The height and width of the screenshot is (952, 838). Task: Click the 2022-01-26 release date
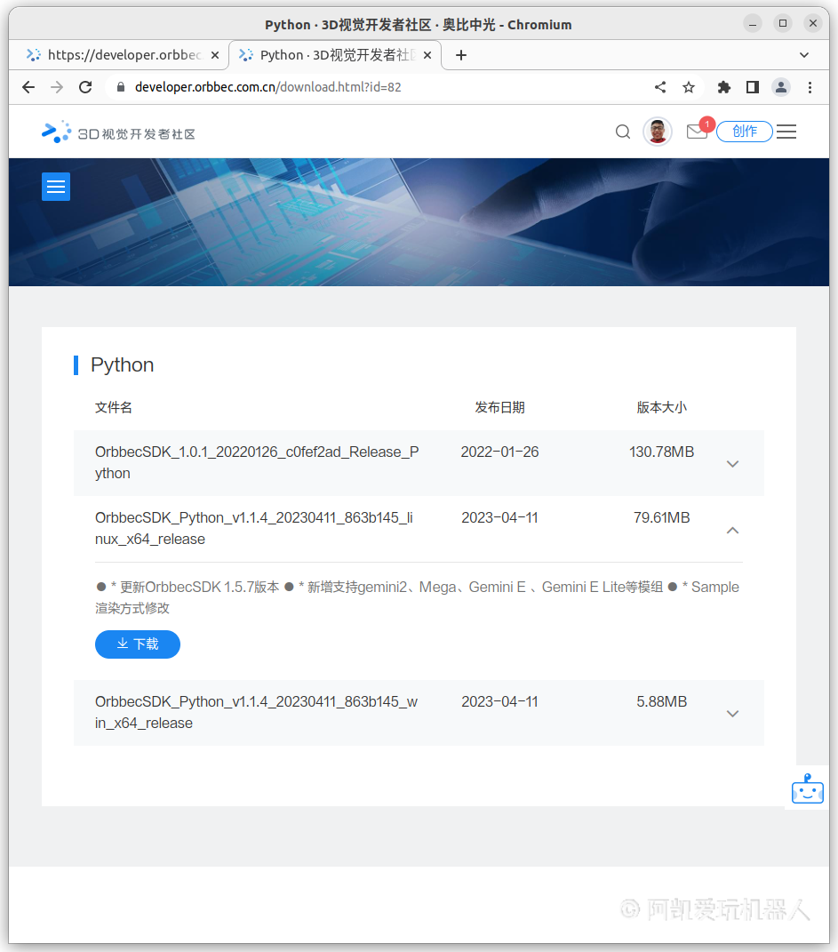click(x=500, y=452)
